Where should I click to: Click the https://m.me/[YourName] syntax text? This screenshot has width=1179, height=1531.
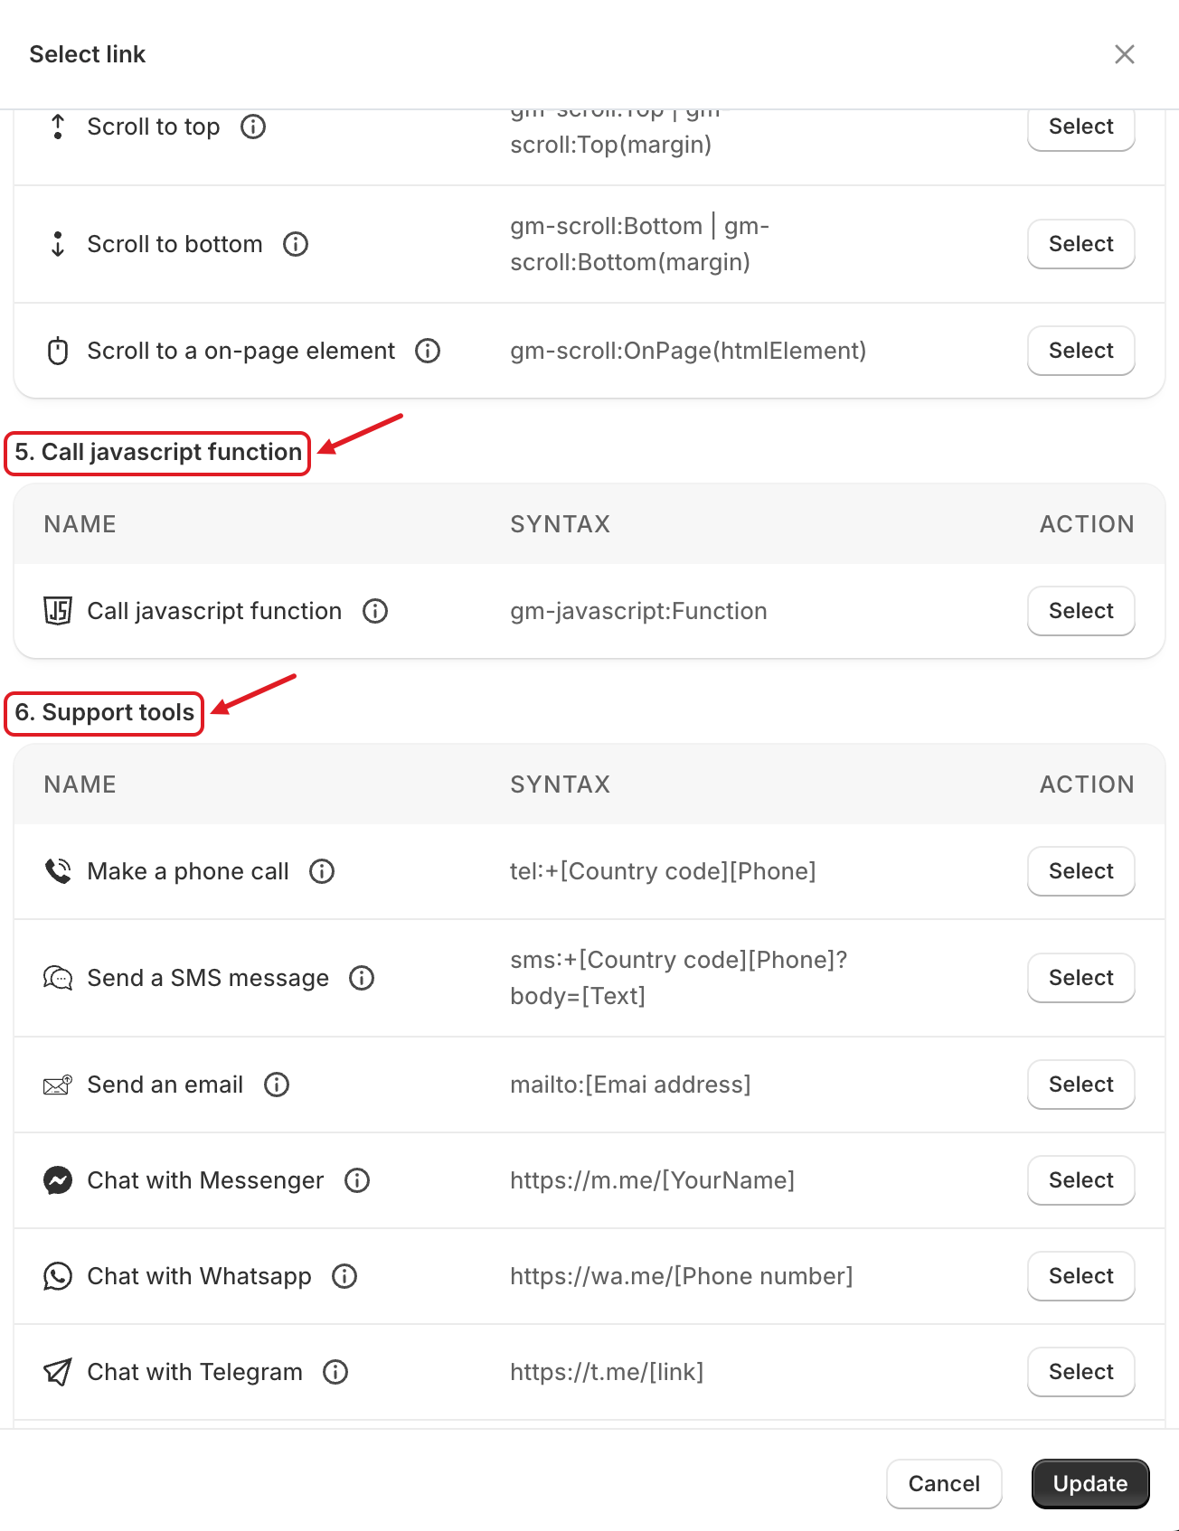(x=652, y=1180)
